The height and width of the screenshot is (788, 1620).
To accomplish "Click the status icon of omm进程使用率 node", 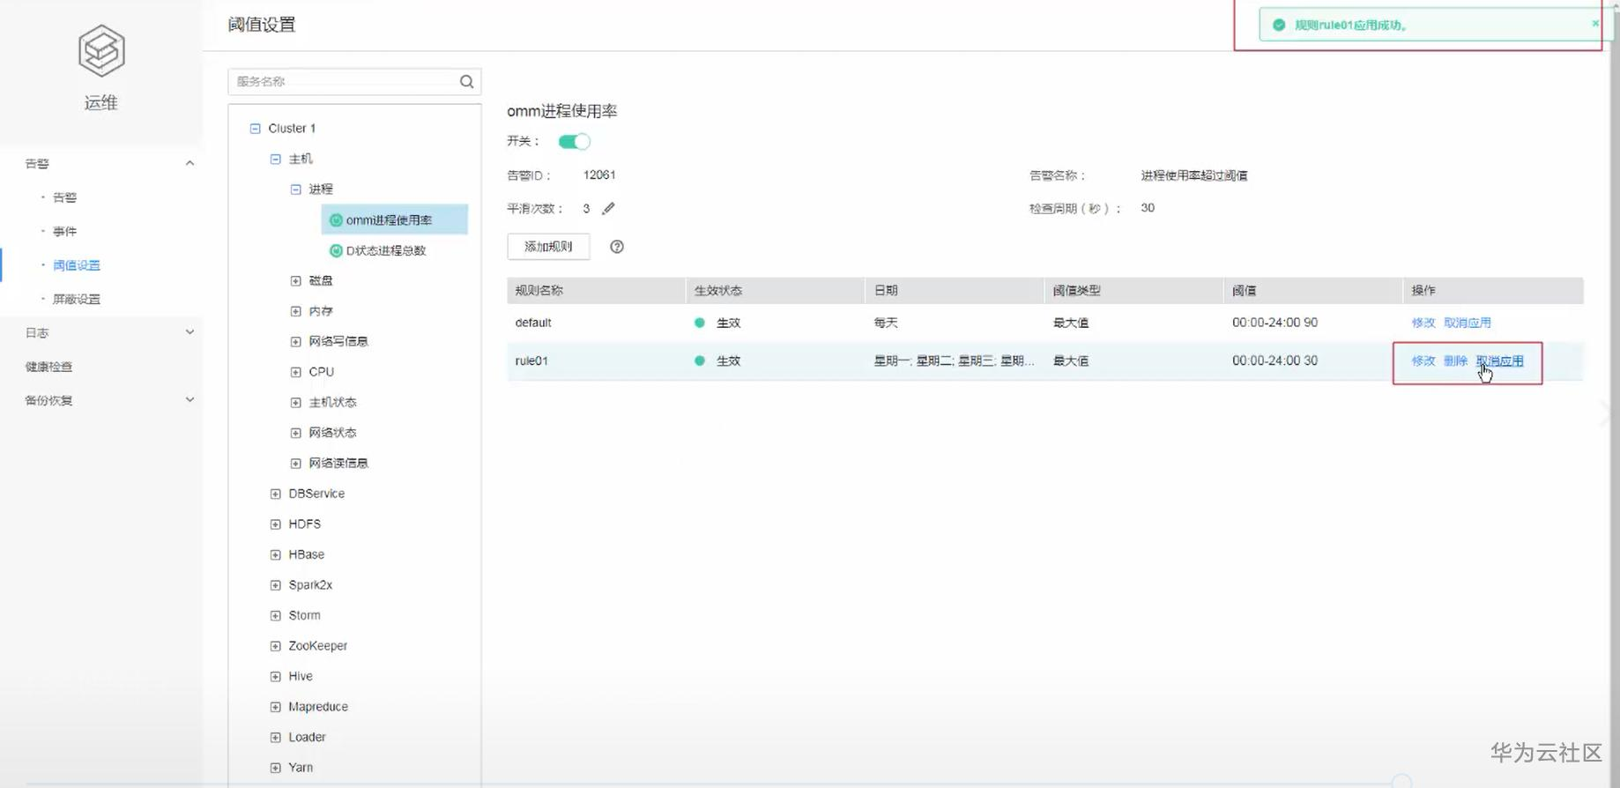I will tap(336, 220).
